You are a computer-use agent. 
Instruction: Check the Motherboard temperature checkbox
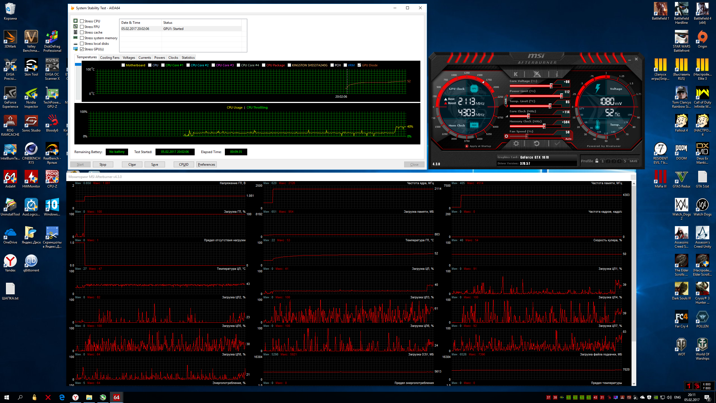click(123, 65)
